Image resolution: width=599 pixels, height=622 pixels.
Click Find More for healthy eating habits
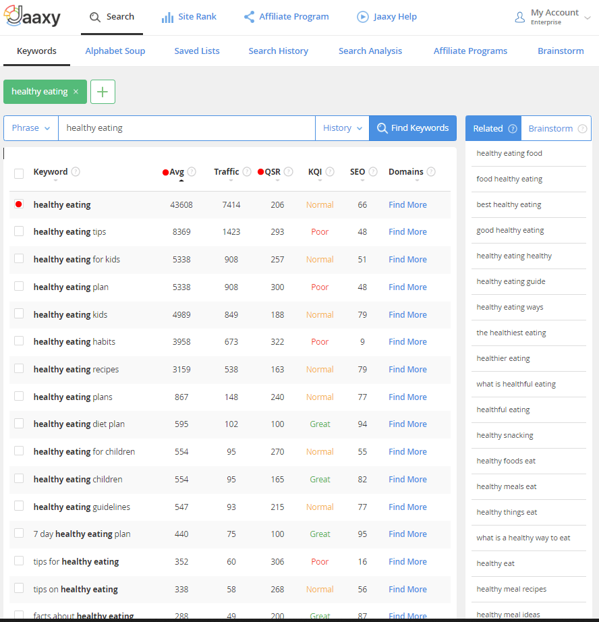[x=407, y=341]
